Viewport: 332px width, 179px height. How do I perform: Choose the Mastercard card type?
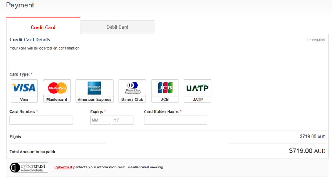(x=57, y=91)
